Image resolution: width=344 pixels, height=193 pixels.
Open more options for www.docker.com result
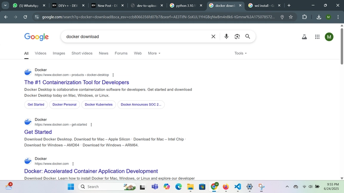click(73, 164)
